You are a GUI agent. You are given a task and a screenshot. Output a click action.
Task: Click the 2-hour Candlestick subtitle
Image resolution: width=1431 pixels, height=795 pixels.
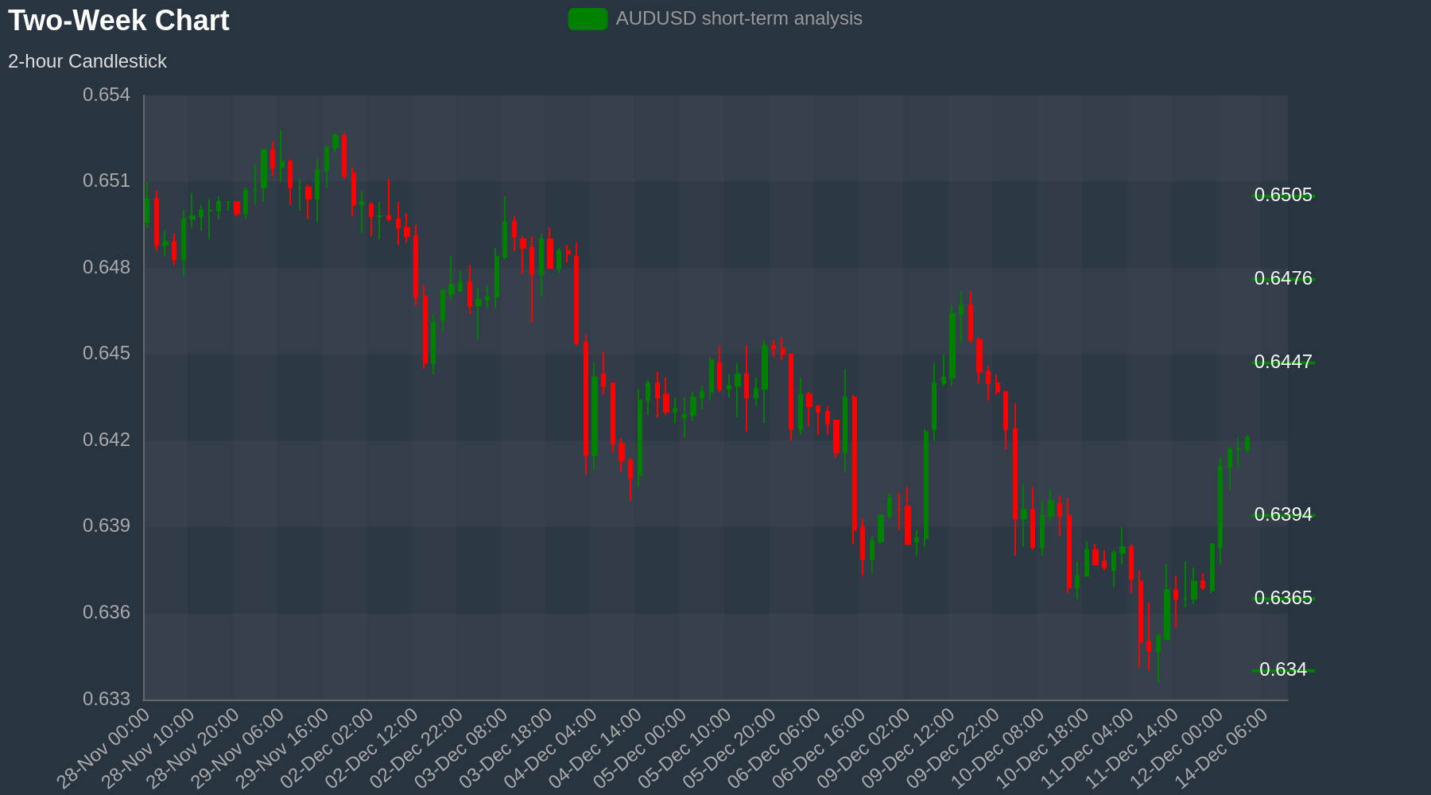coord(87,61)
